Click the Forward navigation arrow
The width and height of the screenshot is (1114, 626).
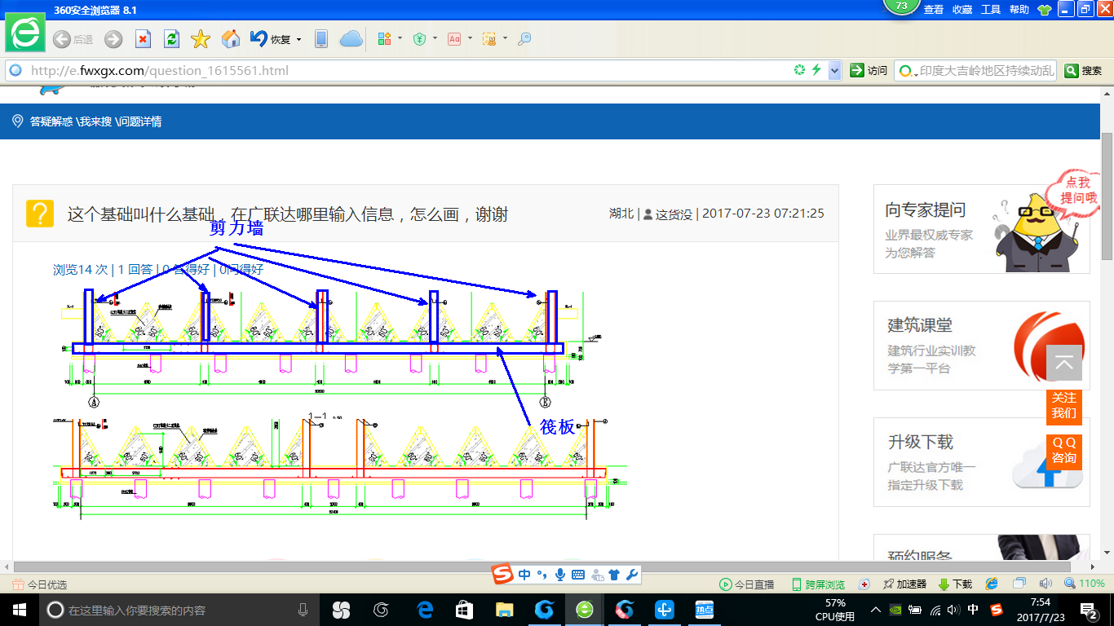pos(113,39)
